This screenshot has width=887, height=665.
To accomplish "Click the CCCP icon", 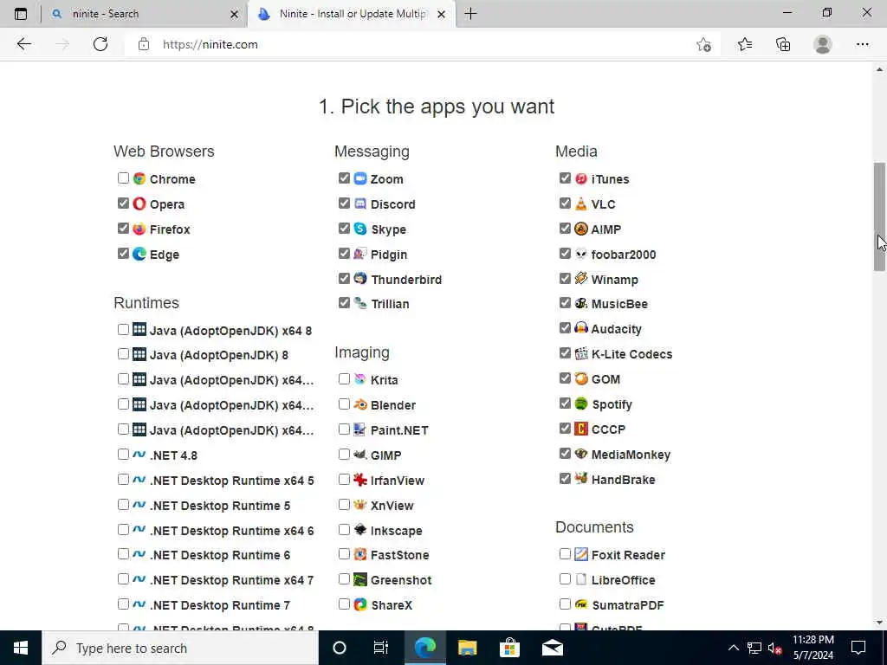I will (581, 429).
